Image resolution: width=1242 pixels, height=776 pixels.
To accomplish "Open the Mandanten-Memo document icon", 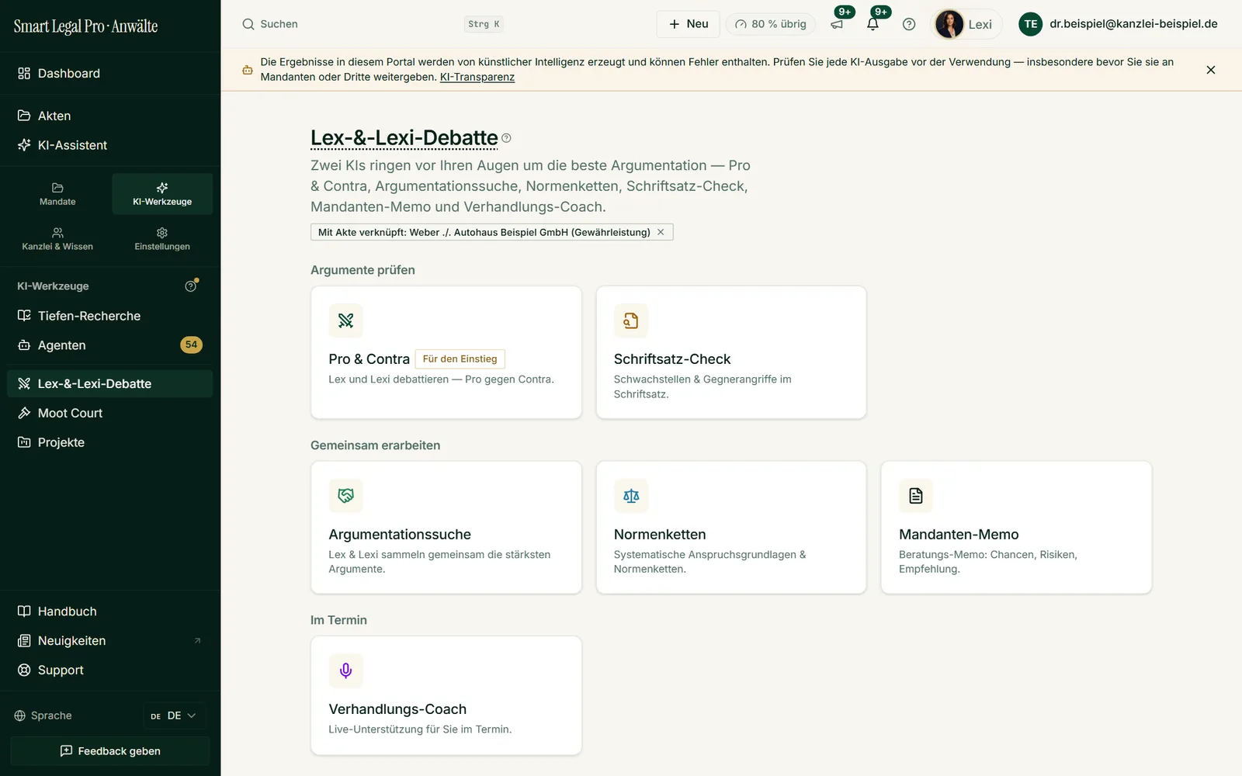I will coord(916,496).
